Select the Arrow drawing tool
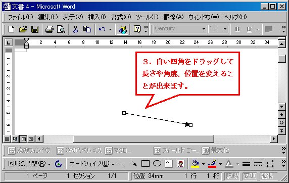The width and height of the screenshot is (289, 183). [x=134, y=164]
